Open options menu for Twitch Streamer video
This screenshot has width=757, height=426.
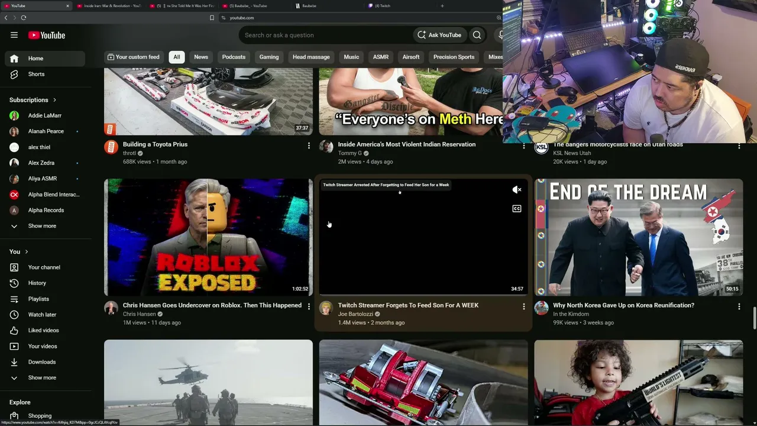[523, 306]
